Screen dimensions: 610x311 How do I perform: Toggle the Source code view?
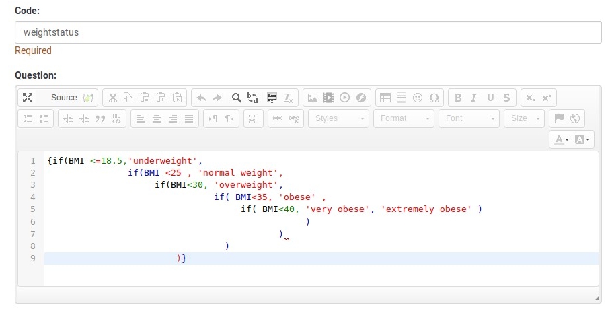[63, 98]
